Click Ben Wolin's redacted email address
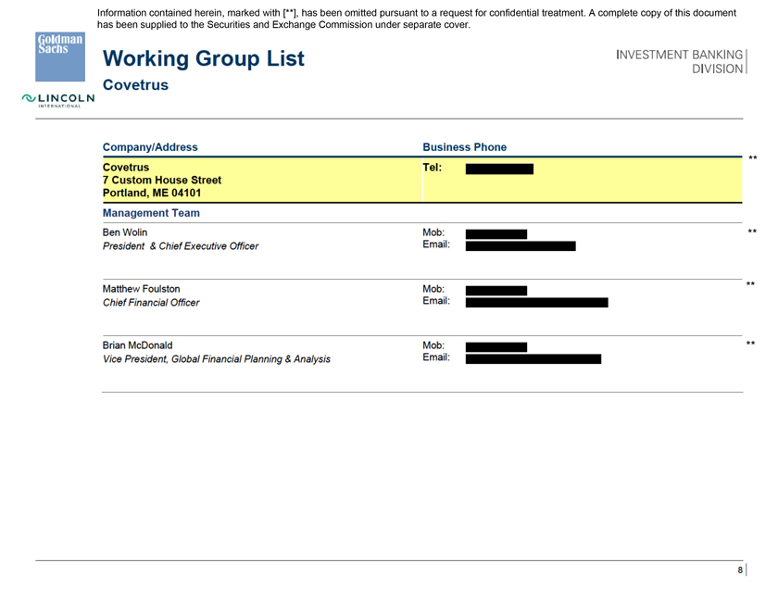Viewport: 778px width, 601px height. (520, 246)
